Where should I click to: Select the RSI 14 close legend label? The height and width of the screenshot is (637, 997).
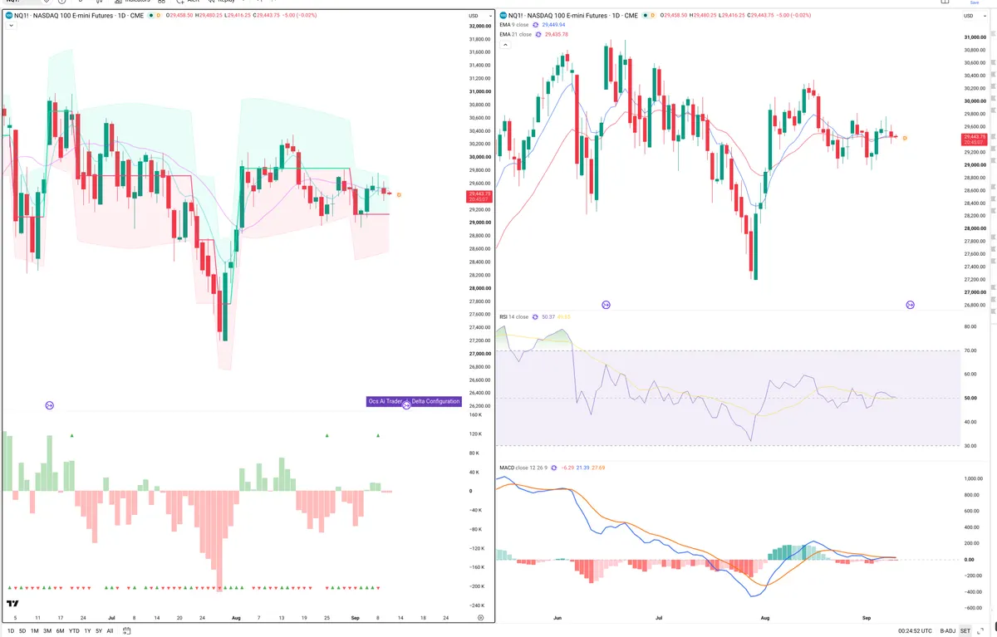[x=515, y=316]
